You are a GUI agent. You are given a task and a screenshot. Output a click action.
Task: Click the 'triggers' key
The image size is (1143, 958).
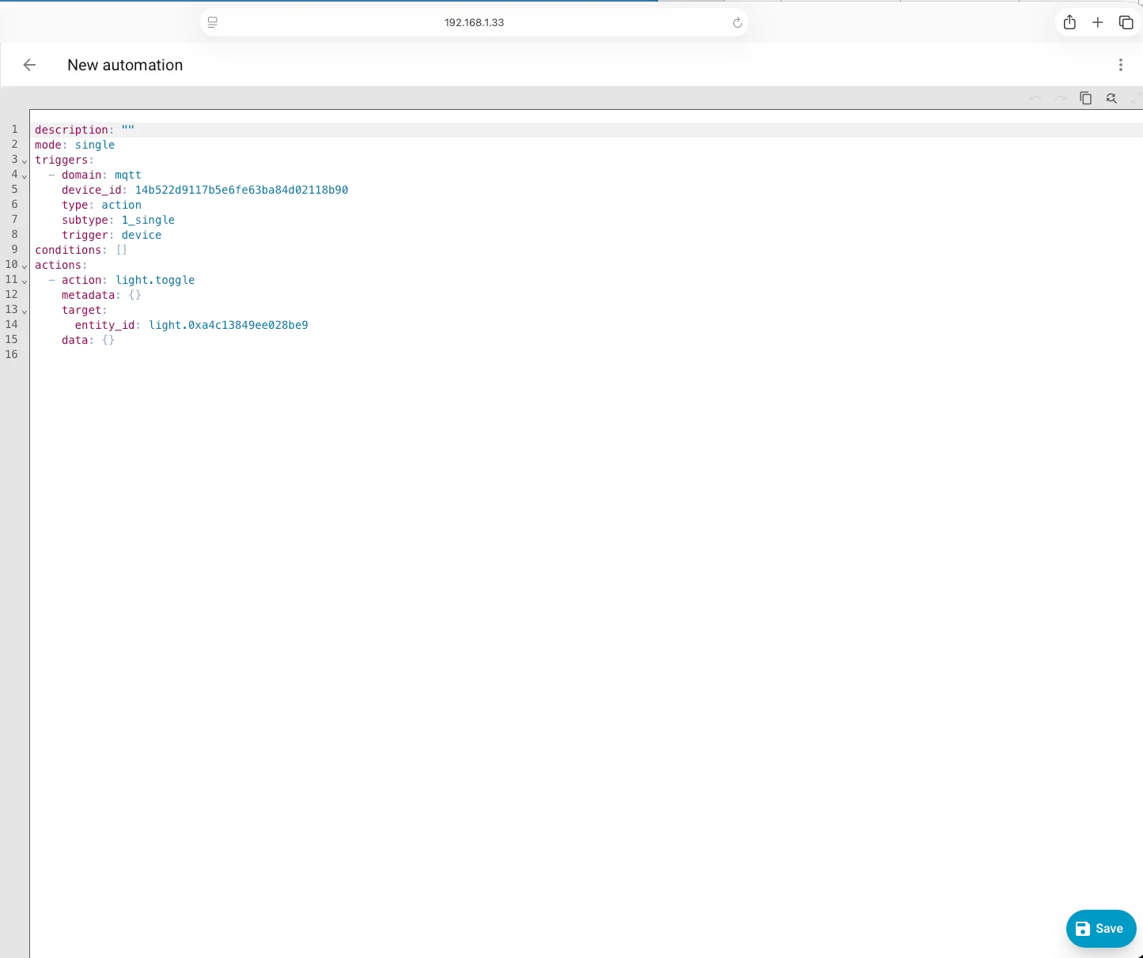[61, 160]
